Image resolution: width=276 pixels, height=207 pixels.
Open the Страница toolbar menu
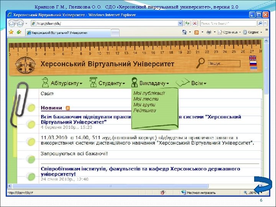(229, 32)
